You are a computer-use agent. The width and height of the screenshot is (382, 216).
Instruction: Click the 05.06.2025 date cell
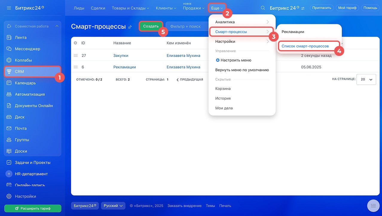coord(311,67)
